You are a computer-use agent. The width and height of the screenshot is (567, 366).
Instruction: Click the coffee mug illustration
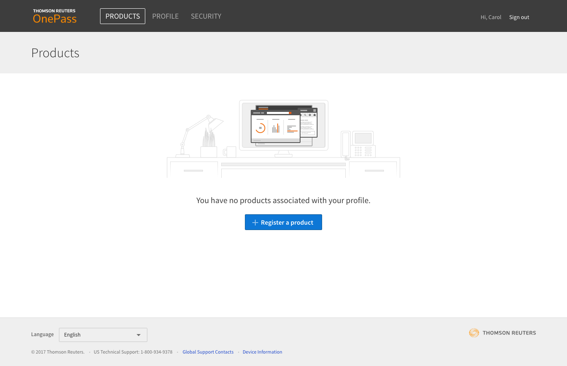coord(230,152)
